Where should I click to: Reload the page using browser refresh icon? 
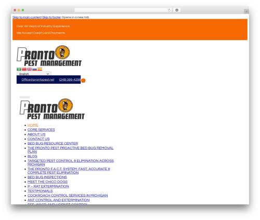169,10
